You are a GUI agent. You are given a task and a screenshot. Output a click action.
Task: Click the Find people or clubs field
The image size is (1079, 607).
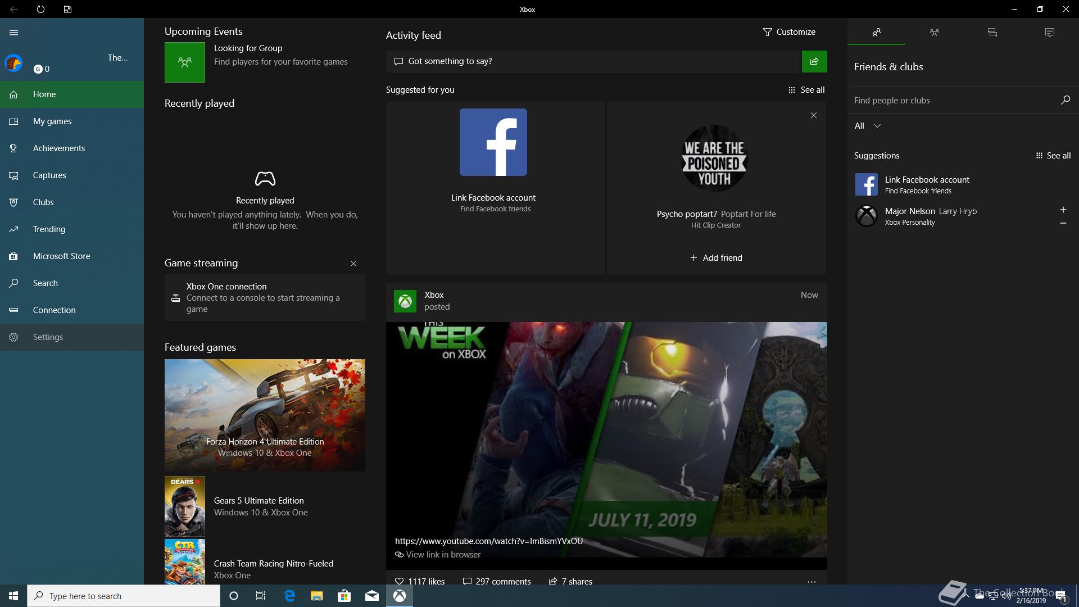coord(953,101)
